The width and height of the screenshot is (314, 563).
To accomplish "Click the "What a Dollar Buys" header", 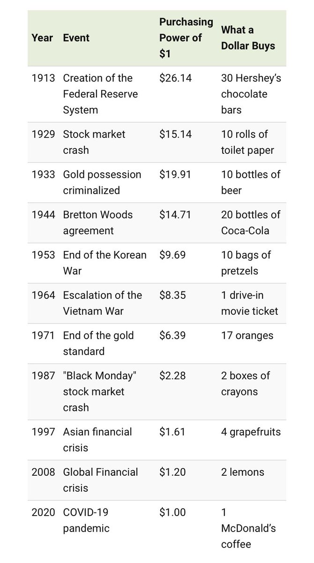I will tap(248, 38).
